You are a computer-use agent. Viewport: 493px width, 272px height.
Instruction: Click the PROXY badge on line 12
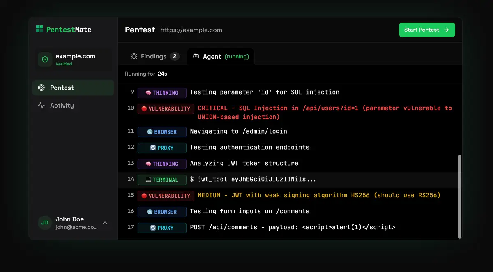click(x=162, y=148)
